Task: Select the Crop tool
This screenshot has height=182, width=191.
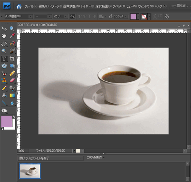Action: tap(12, 59)
